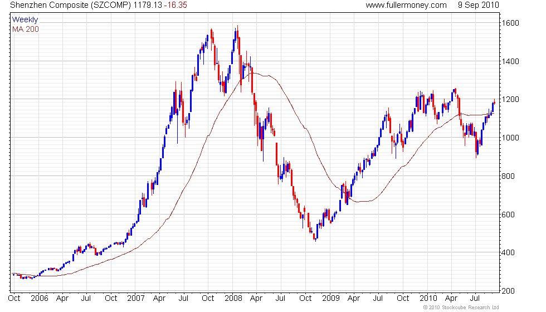
Task: Click the 2009 x-axis label
Action: (331, 299)
